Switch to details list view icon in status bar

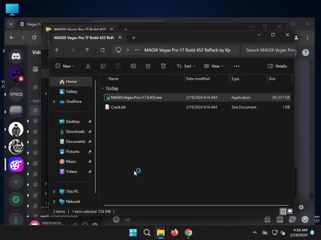point(283,212)
